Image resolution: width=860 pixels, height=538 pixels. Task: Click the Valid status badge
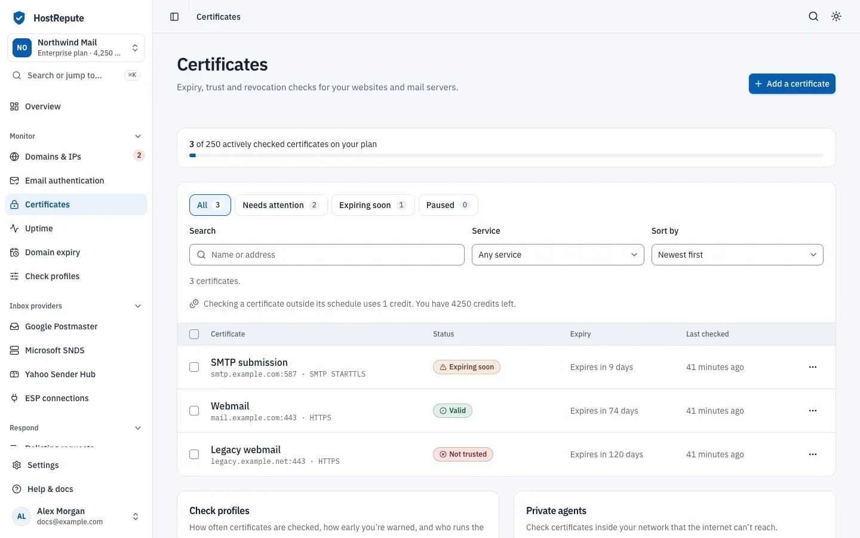coord(453,411)
